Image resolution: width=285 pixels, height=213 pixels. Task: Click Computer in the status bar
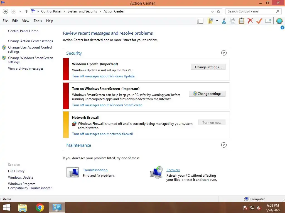pos(254,199)
